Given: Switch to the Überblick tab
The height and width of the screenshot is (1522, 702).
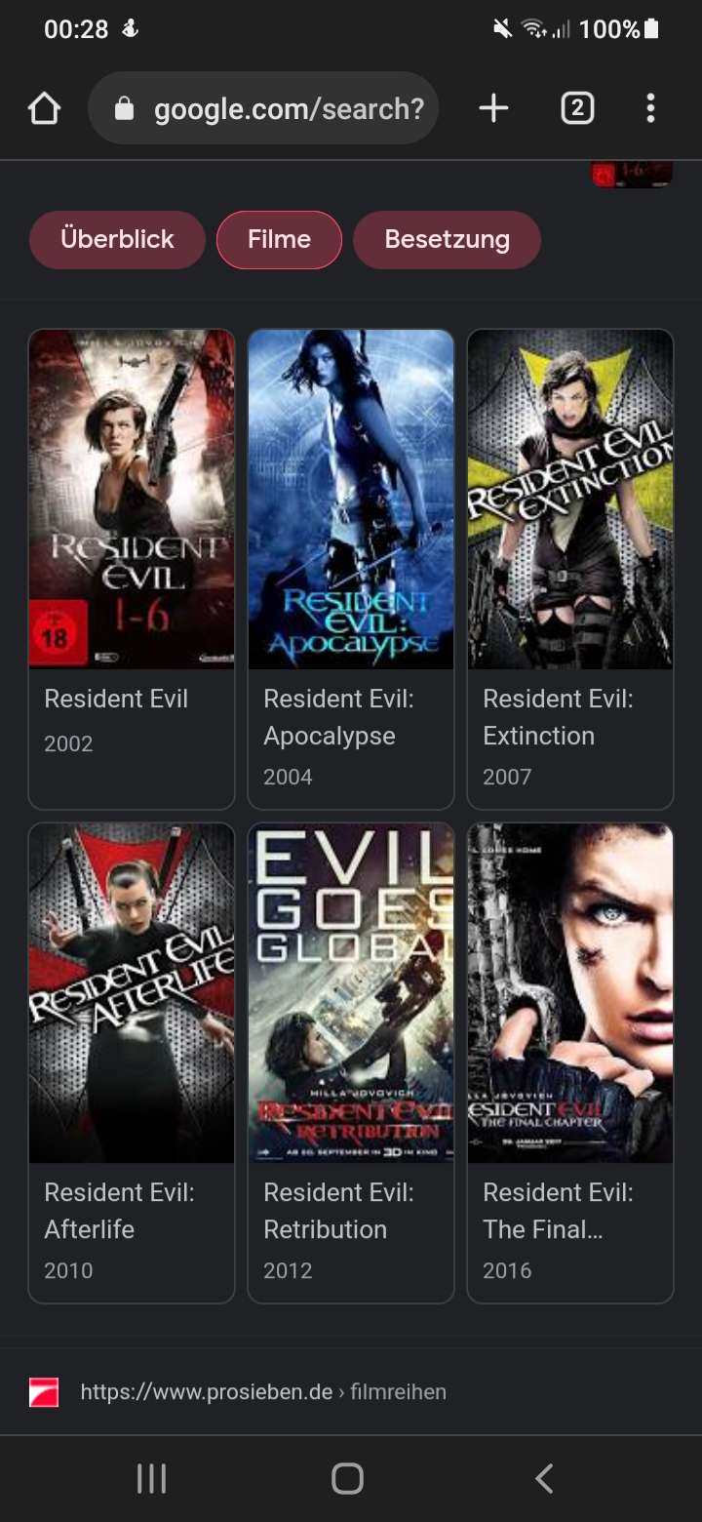Looking at the screenshot, I should (117, 239).
